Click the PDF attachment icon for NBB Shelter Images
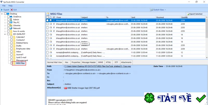Viewport: 208px width, 105px height. (x=66, y=88)
